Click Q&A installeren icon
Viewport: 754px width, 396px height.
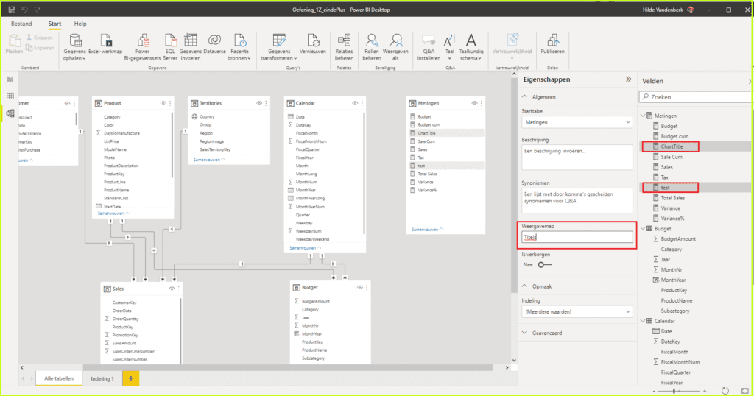pyautogui.click(x=429, y=47)
